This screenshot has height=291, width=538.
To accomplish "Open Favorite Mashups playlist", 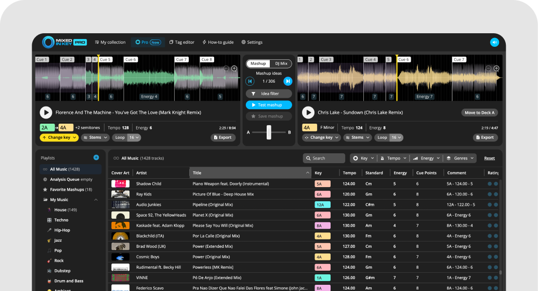I will tap(71, 190).
